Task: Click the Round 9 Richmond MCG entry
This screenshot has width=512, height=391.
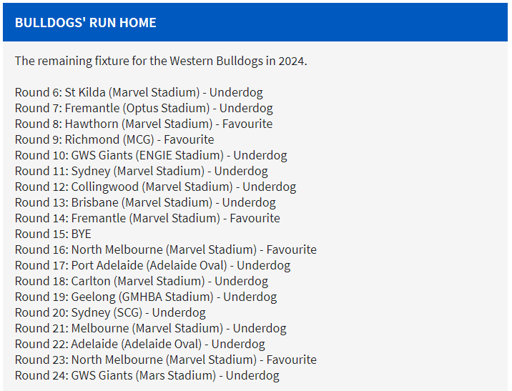Action: tap(114, 139)
